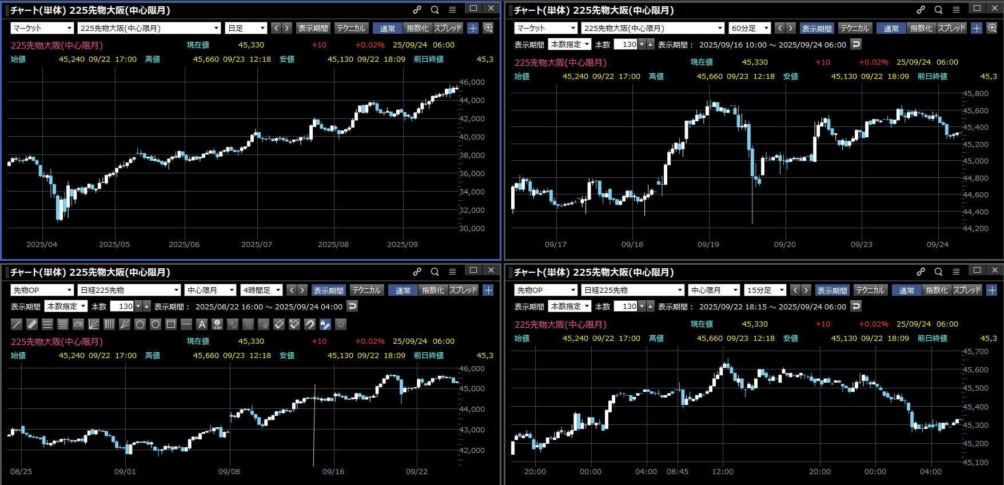The width and height of the screenshot is (1004, 485).
Task: Toggle the magnet snap tool
Action: 310,324
